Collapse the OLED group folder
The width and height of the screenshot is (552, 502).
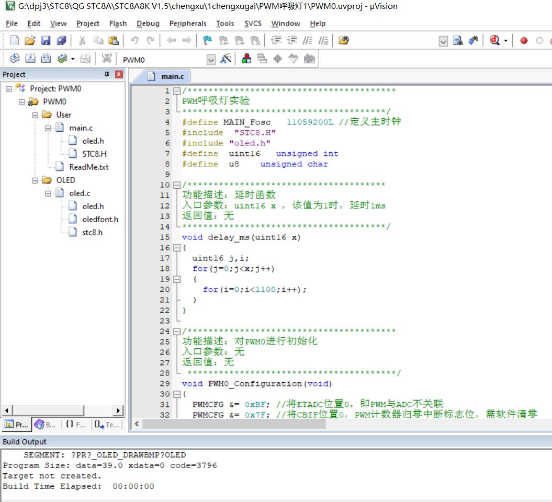[x=35, y=180]
